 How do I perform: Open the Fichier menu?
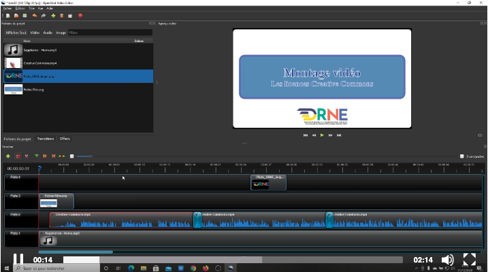[7, 8]
